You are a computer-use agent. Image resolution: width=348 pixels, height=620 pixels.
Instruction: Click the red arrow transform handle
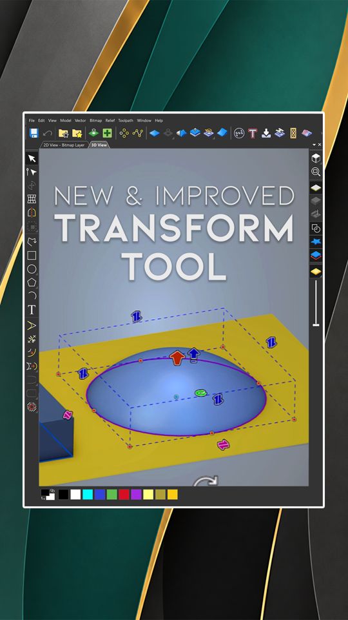click(x=177, y=357)
